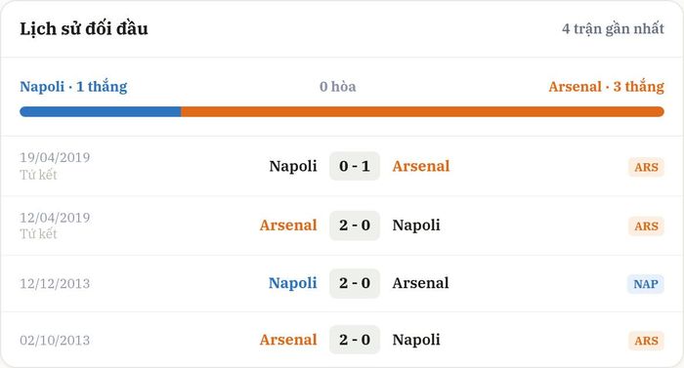Click the 'Arsenal · 3 thắng' summary label

pyautogui.click(x=607, y=86)
